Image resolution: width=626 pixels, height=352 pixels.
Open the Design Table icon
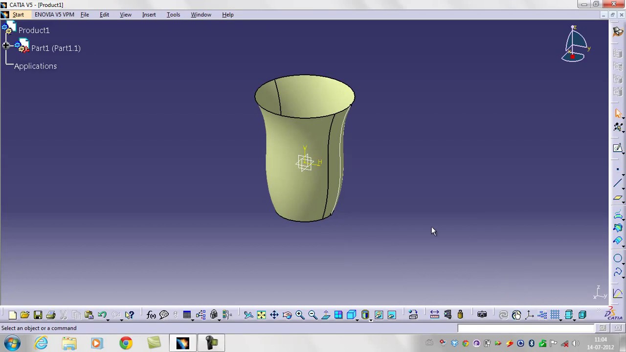click(x=187, y=315)
